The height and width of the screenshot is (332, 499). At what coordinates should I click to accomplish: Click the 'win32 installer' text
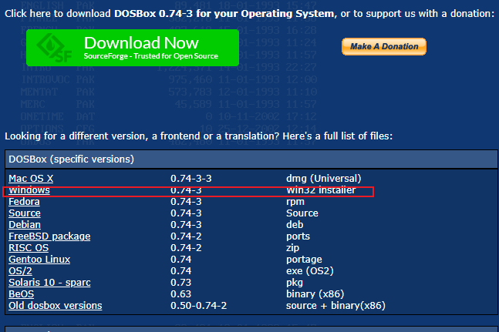pos(321,190)
